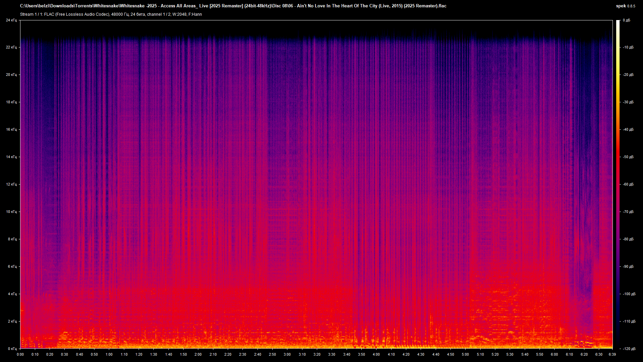Click the spek 0.8.5 version label
Image resolution: width=643 pixels, height=362 pixels.
coord(625,6)
